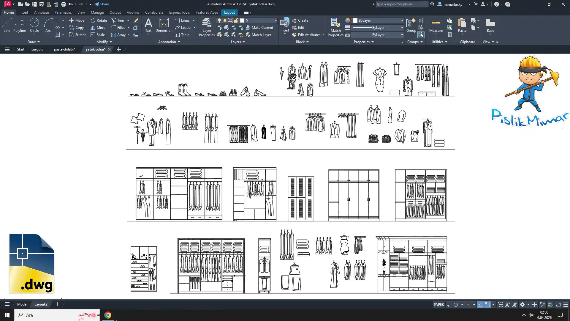Open the Annotate ribbon tab
Screen dimensions: 570x321
41,12
